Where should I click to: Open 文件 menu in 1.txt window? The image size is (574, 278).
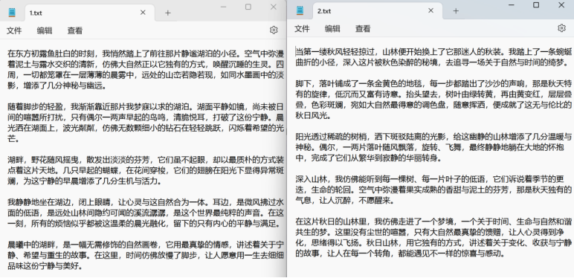tap(14, 30)
